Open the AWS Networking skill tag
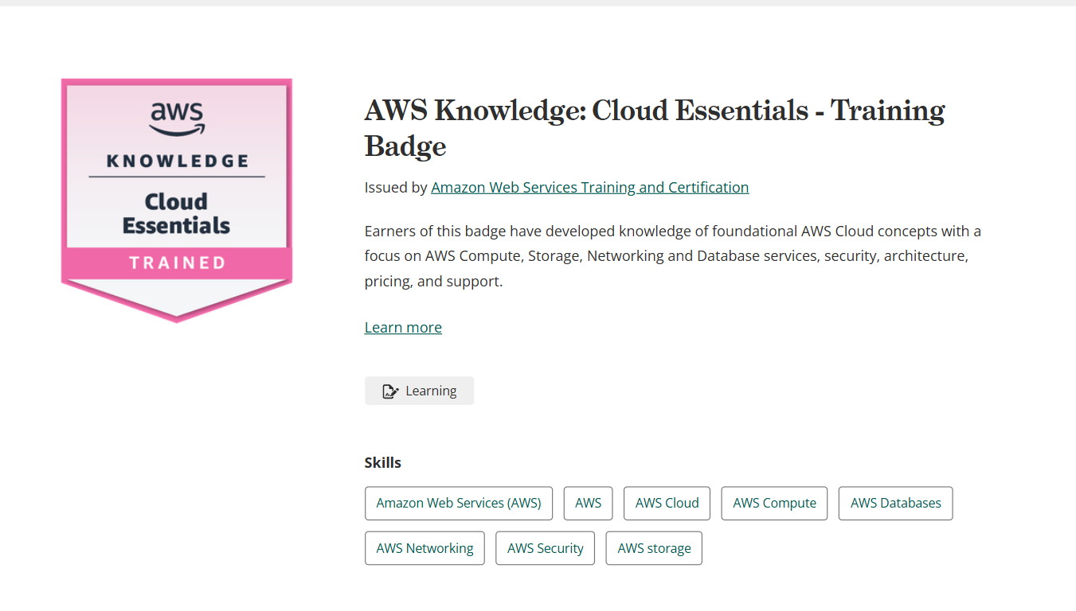 point(425,548)
